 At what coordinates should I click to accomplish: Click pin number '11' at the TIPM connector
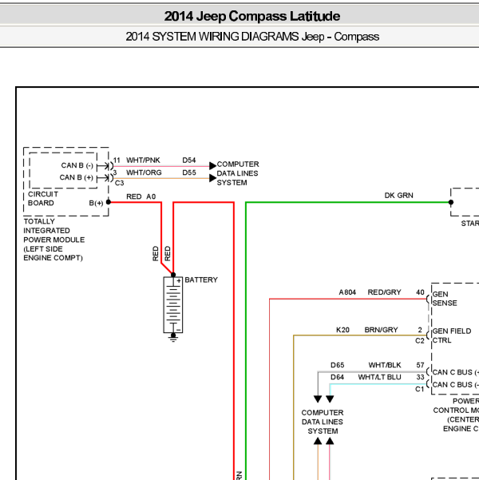117,160
